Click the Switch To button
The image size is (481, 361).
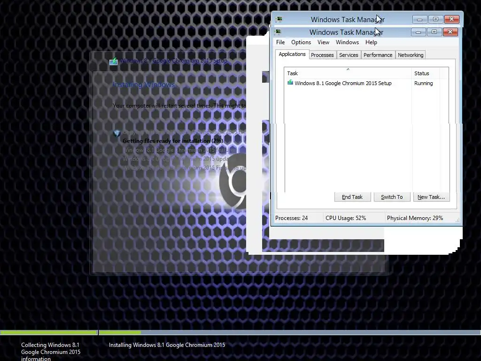[392, 197]
